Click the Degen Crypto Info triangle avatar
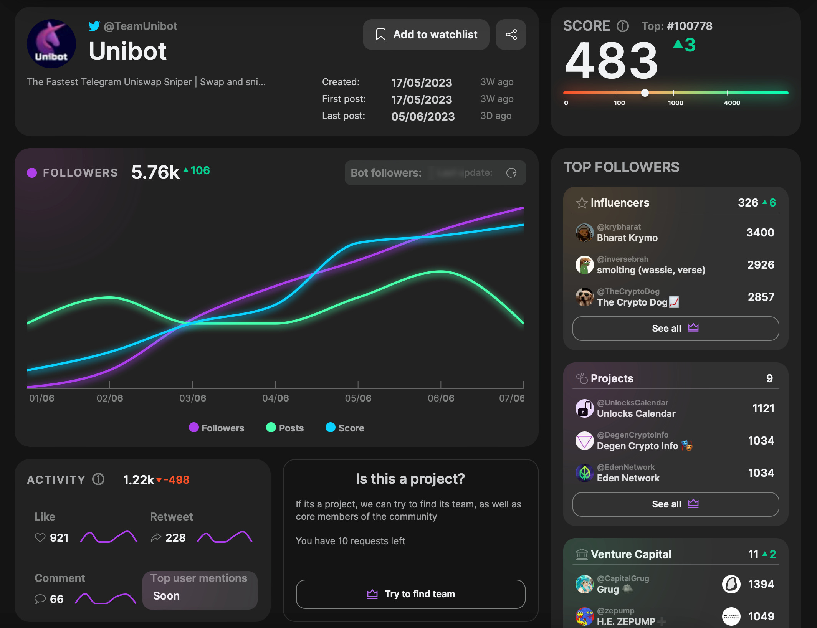 click(585, 441)
